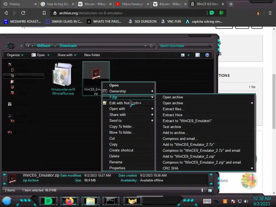This screenshot has width=276, height=207.
Task: Close the History tab
Action: 35,4
